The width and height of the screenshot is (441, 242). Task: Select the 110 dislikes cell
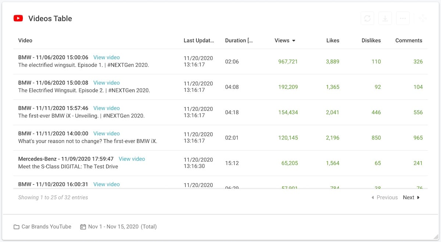[x=376, y=61]
